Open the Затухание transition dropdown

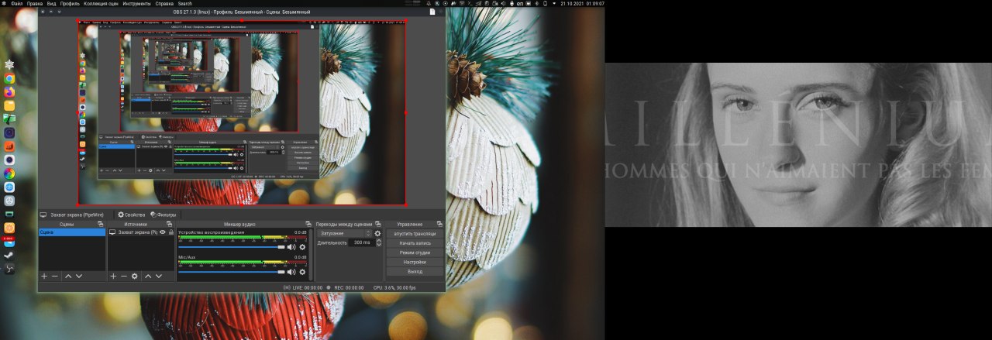[346, 233]
